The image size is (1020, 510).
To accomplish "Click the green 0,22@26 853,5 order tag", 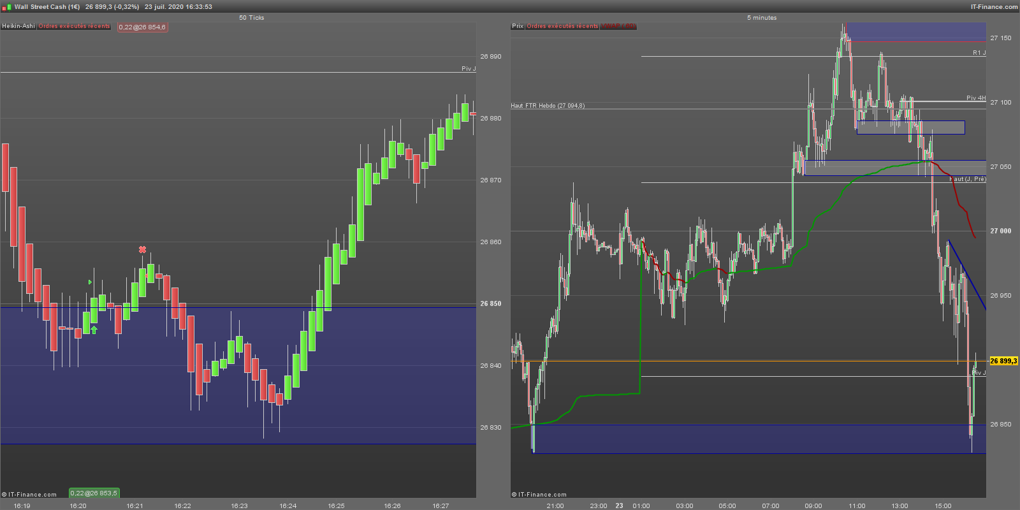I will click(94, 493).
